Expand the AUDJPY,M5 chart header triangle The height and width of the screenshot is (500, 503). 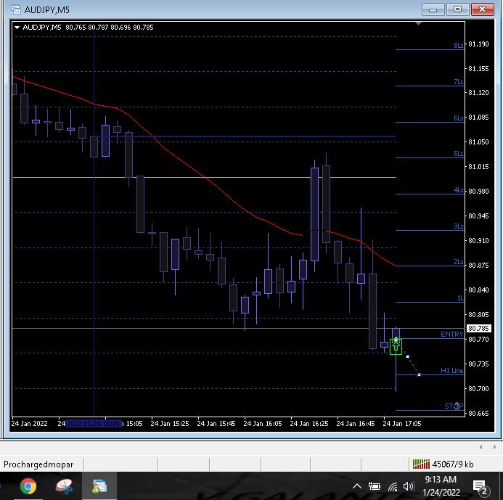point(17,28)
